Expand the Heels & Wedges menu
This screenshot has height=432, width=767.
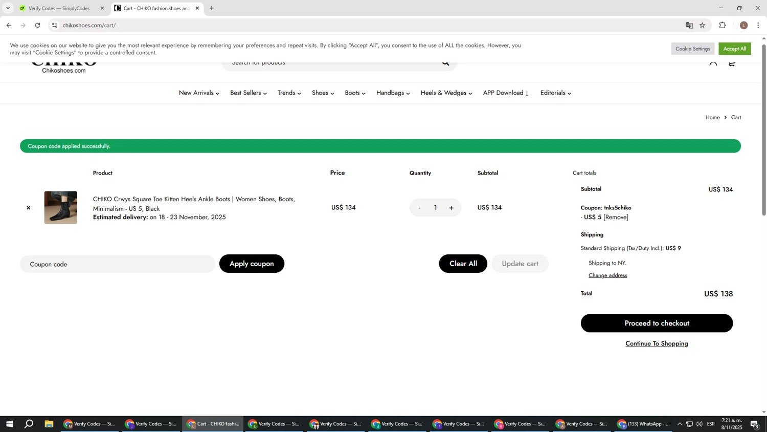point(446,93)
